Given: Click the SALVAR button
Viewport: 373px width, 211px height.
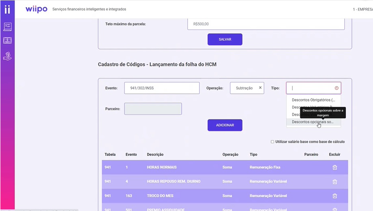Looking at the screenshot, I should 225,39.
